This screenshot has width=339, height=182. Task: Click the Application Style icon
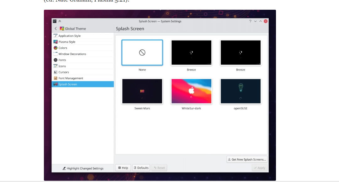[x=56, y=36]
